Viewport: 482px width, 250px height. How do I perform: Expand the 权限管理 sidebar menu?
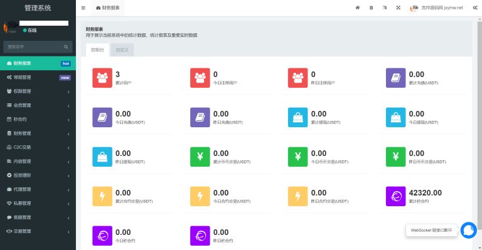[38, 91]
